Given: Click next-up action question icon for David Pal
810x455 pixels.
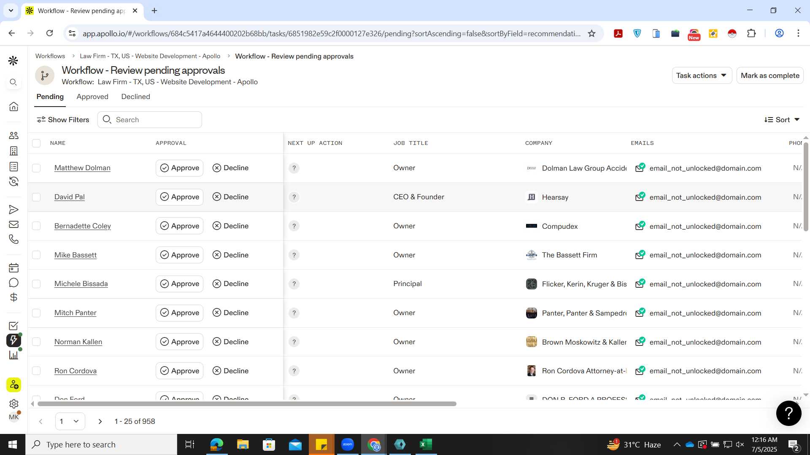Looking at the screenshot, I should click(x=294, y=197).
